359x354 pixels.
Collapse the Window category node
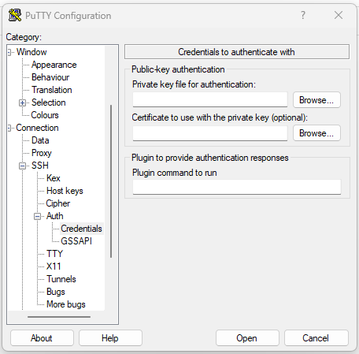pyautogui.click(x=9, y=52)
